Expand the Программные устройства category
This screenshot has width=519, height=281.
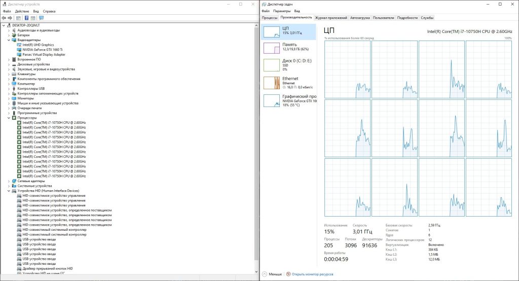[x=9, y=113]
